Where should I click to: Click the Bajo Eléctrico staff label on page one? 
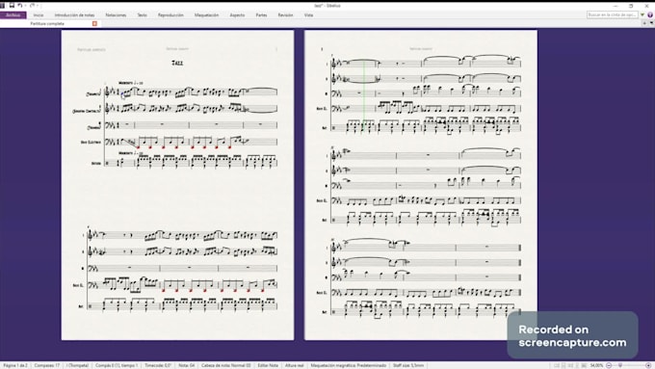pyautogui.click(x=91, y=142)
